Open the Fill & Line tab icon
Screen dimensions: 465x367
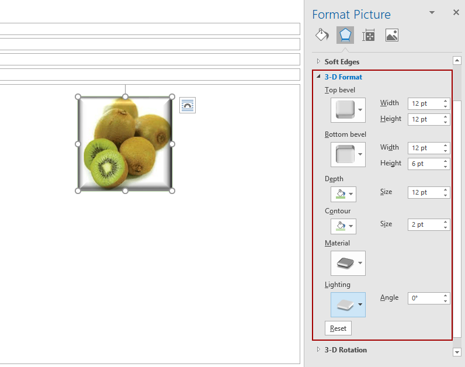click(322, 35)
